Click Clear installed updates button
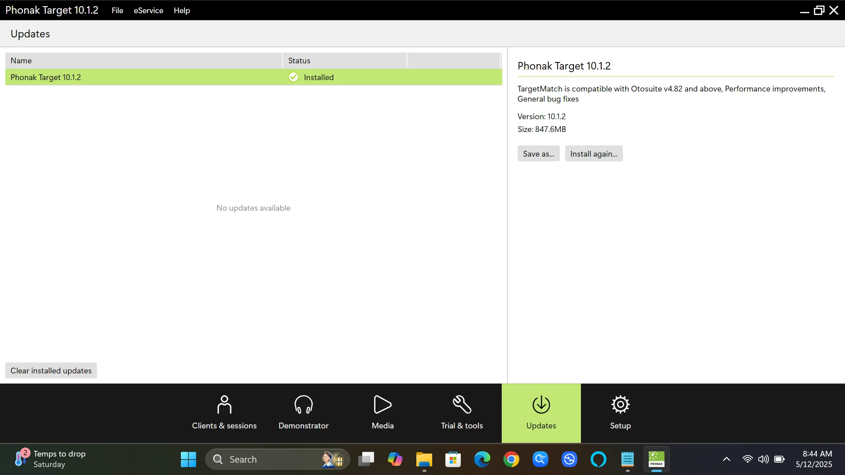845x475 pixels. coord(51,370)
